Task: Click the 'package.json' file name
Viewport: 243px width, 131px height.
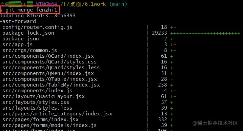Action: pyautogui.click(x=21, y=39)
